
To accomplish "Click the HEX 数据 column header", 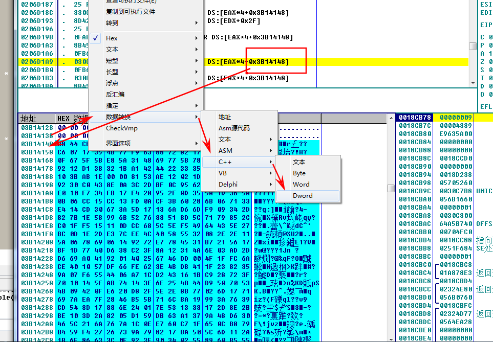I will [x=73, y=119].
